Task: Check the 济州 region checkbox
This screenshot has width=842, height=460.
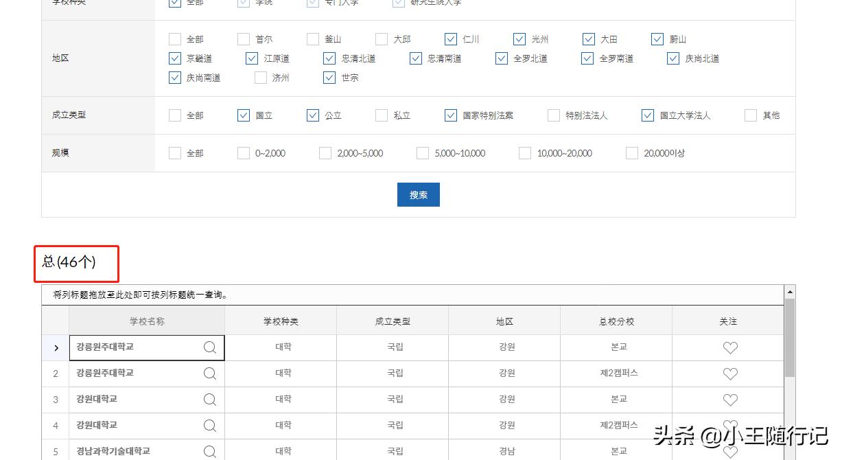Action: tap(260, 78)
